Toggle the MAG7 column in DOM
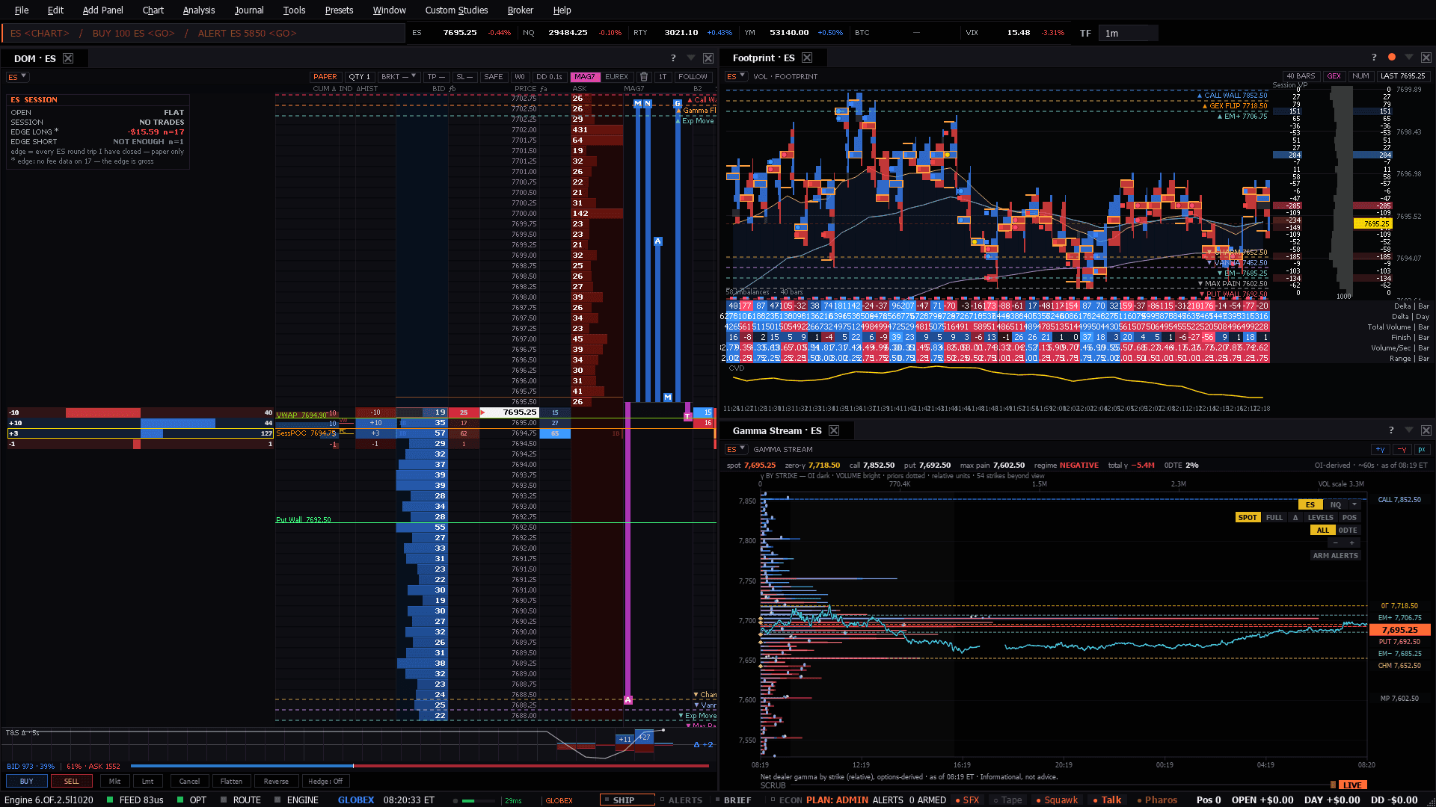This screenshot has height=807, width=1436. tap(585, 77)
